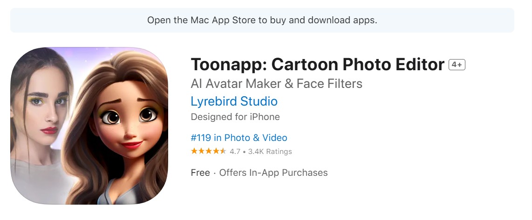Click the bullet separator between Free and Offers
532x220 pixels.
click(x=214, y=173)
